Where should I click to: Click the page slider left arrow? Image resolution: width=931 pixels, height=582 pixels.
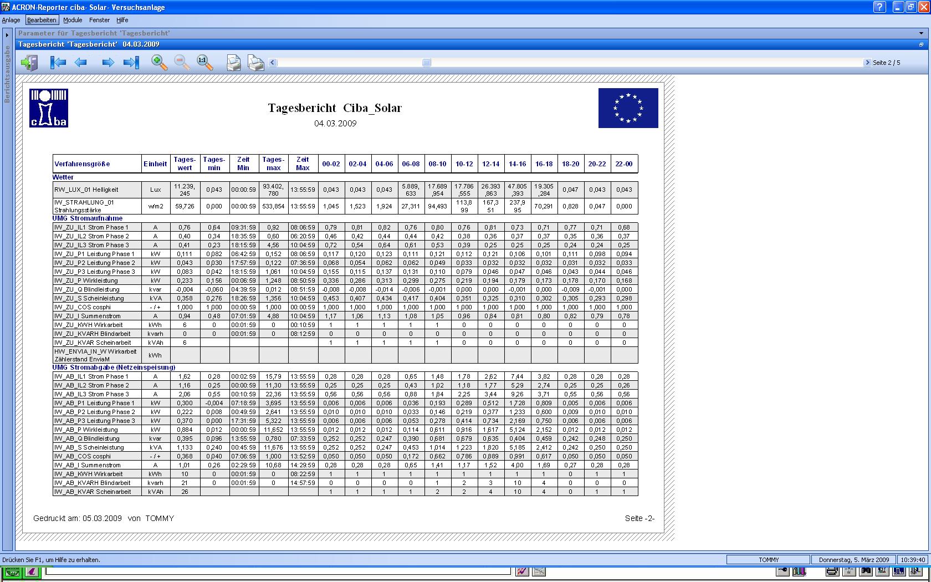point(273,63)
